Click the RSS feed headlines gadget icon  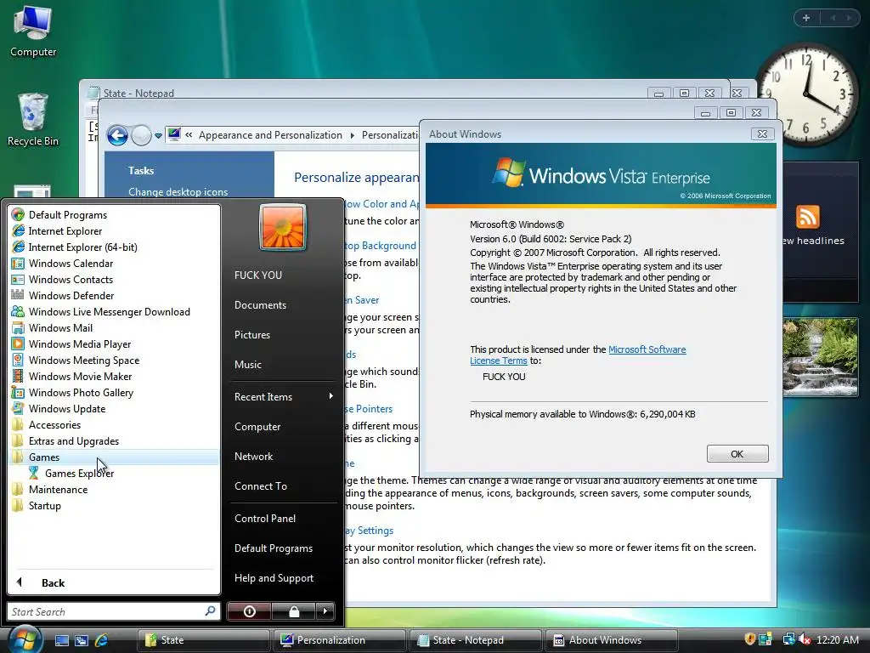coord(807,217)
